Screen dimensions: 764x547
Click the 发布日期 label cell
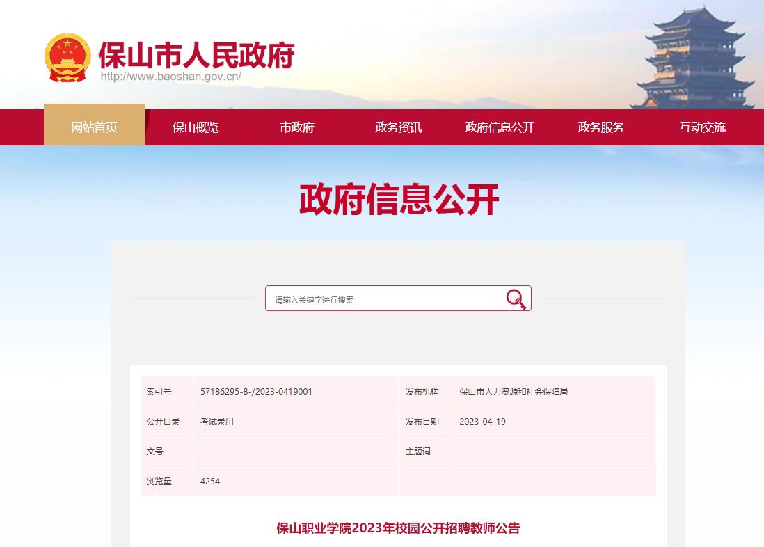tap(427, 421)
